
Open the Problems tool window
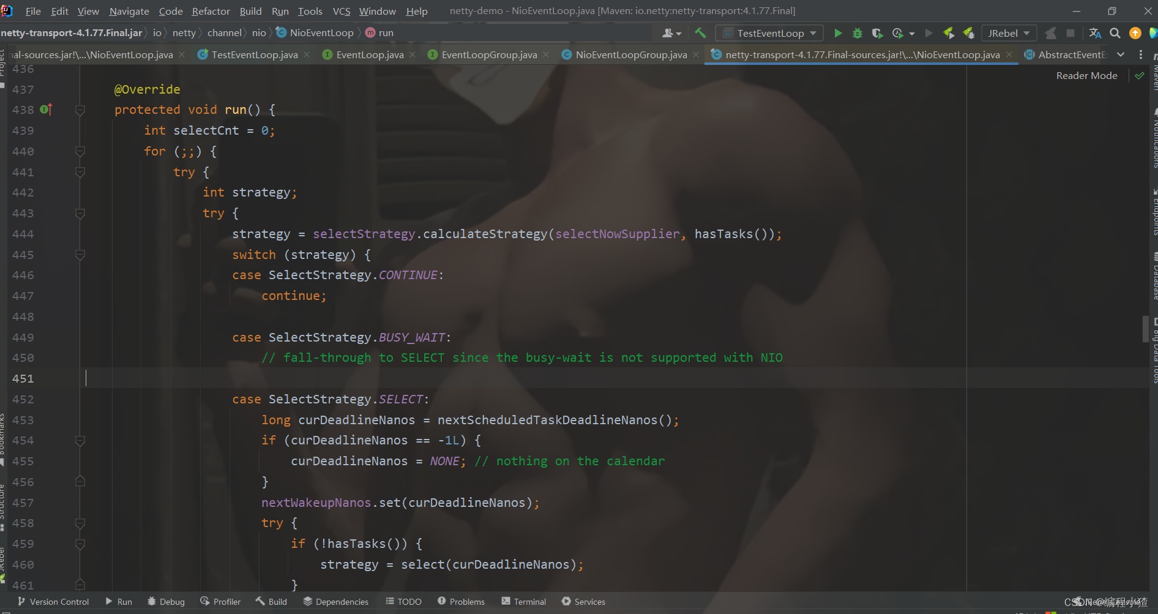point(461,601)
